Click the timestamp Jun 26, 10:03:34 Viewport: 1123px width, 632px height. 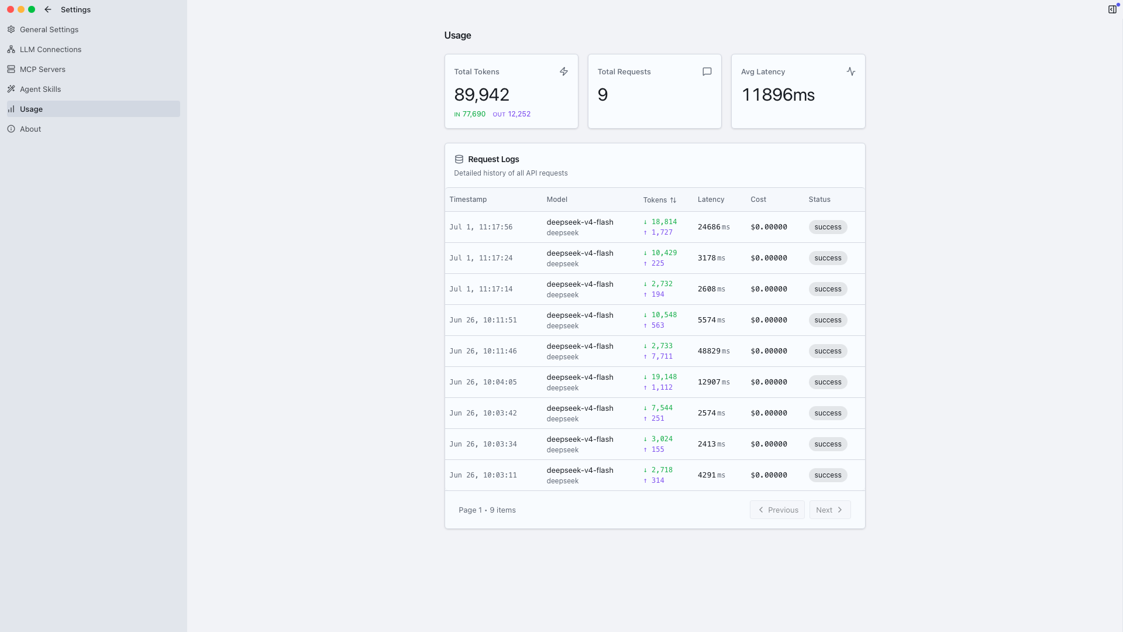(x=483, y=444)
